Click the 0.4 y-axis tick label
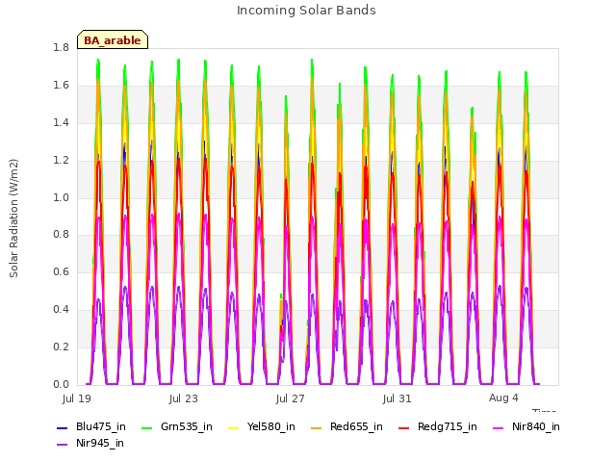 (61, 310)
